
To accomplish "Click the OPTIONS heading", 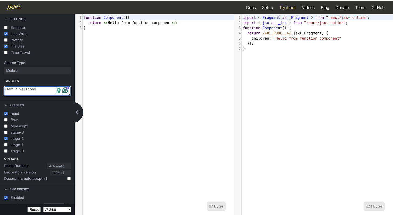I will 11,159.
